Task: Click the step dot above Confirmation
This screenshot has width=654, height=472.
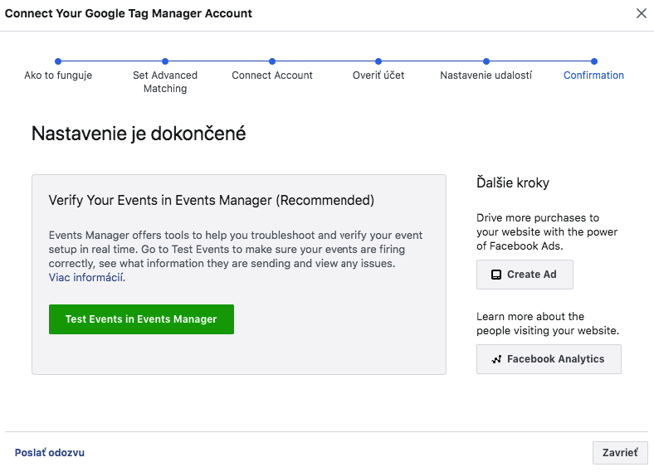Action: point(594,61)
